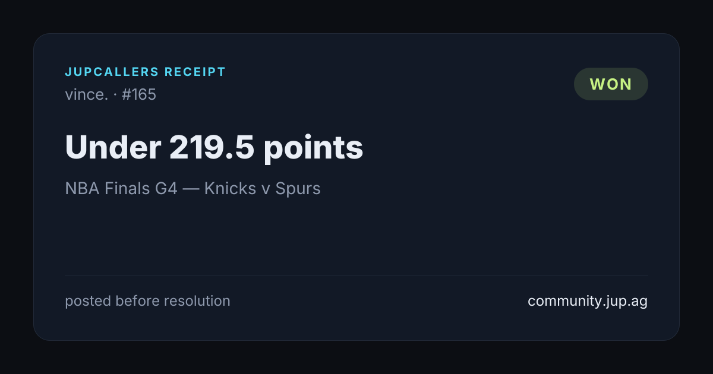The width and height of the screenshot is (713, 374).
Task: Click the dash between G4 and Knicks
Action: pos(191,189)
